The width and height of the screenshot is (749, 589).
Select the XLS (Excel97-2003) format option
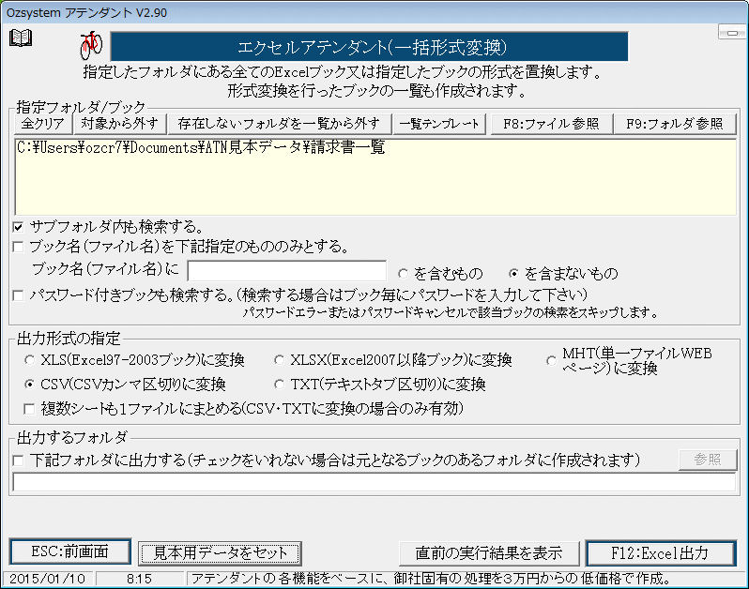30,360
